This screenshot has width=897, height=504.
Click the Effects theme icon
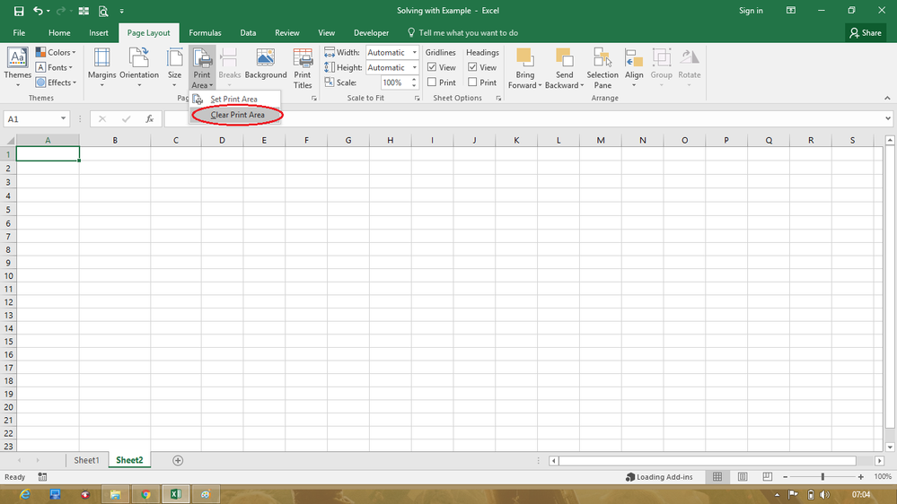[40, 83]
